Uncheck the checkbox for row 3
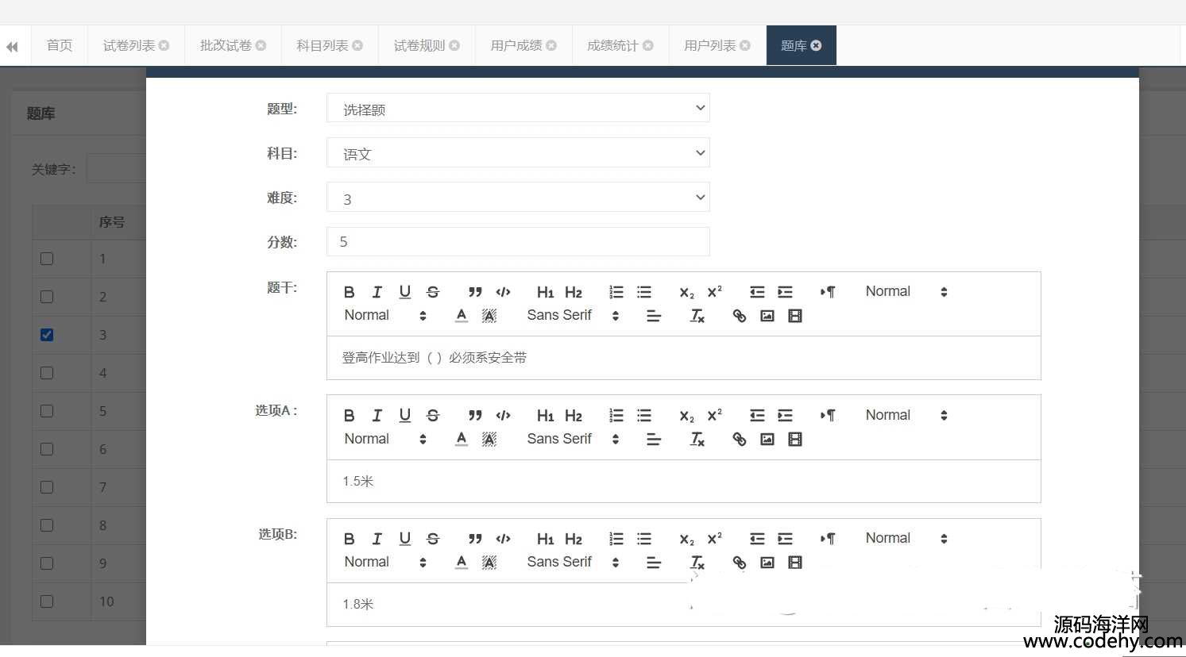The width and height of the screenshot is (1186, 657). (47, 335)
